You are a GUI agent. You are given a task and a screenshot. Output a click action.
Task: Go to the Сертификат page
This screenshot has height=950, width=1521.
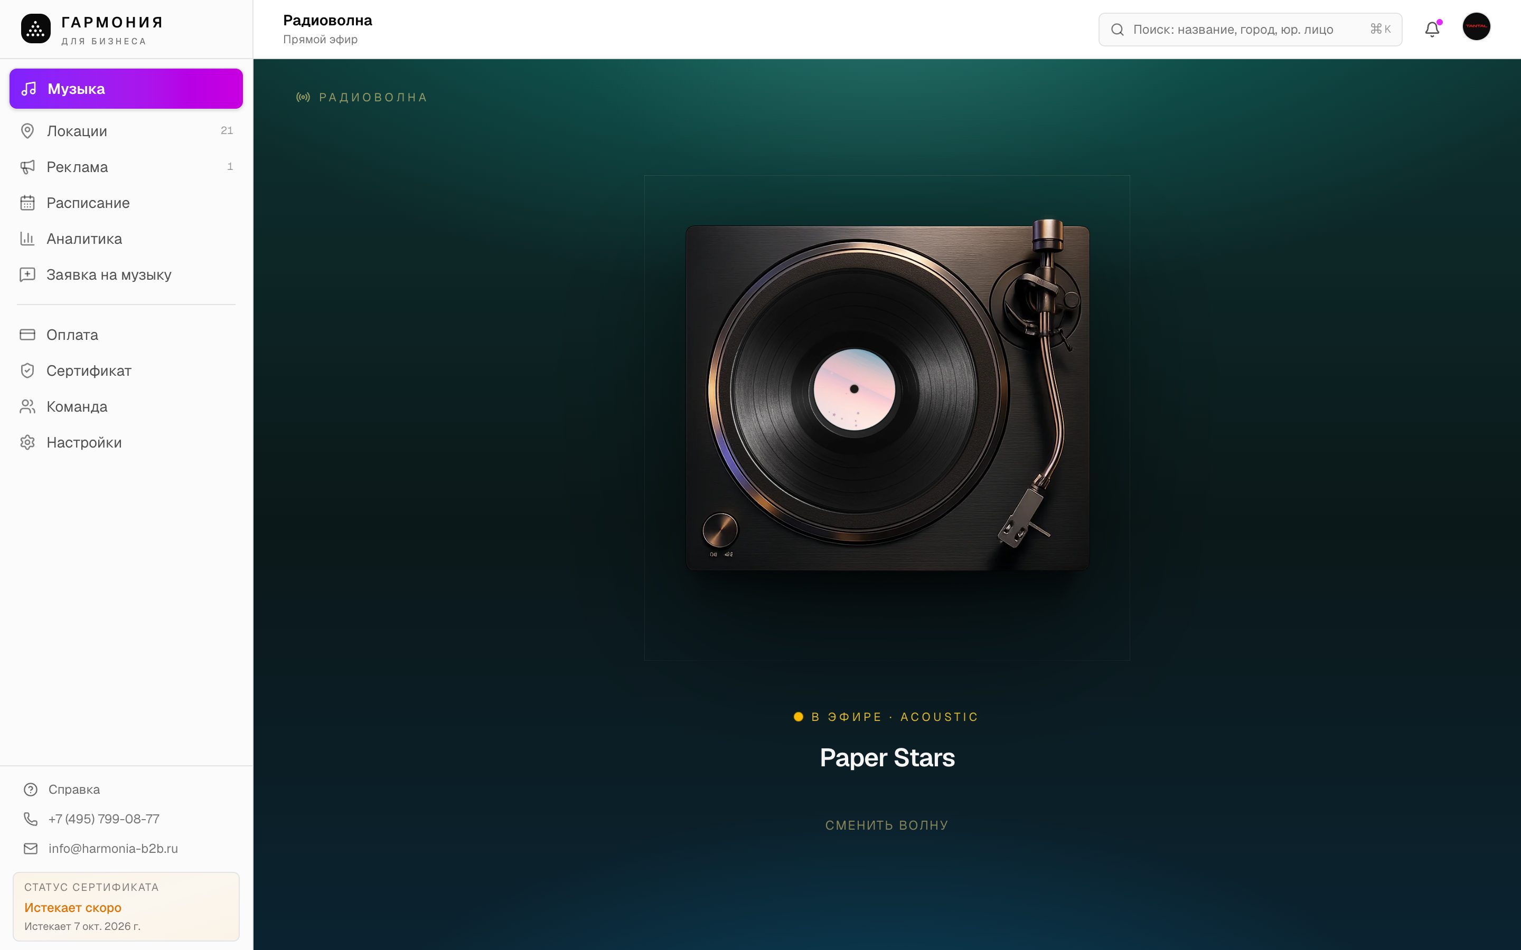pos(126,370)
